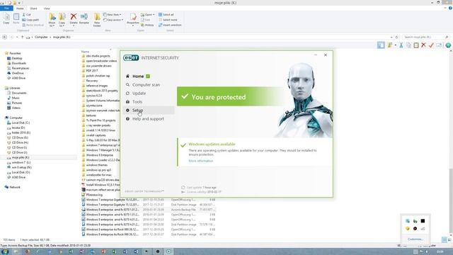
Task: Click the red checkmark icon in right toolbar
Action: pos(431,45)
